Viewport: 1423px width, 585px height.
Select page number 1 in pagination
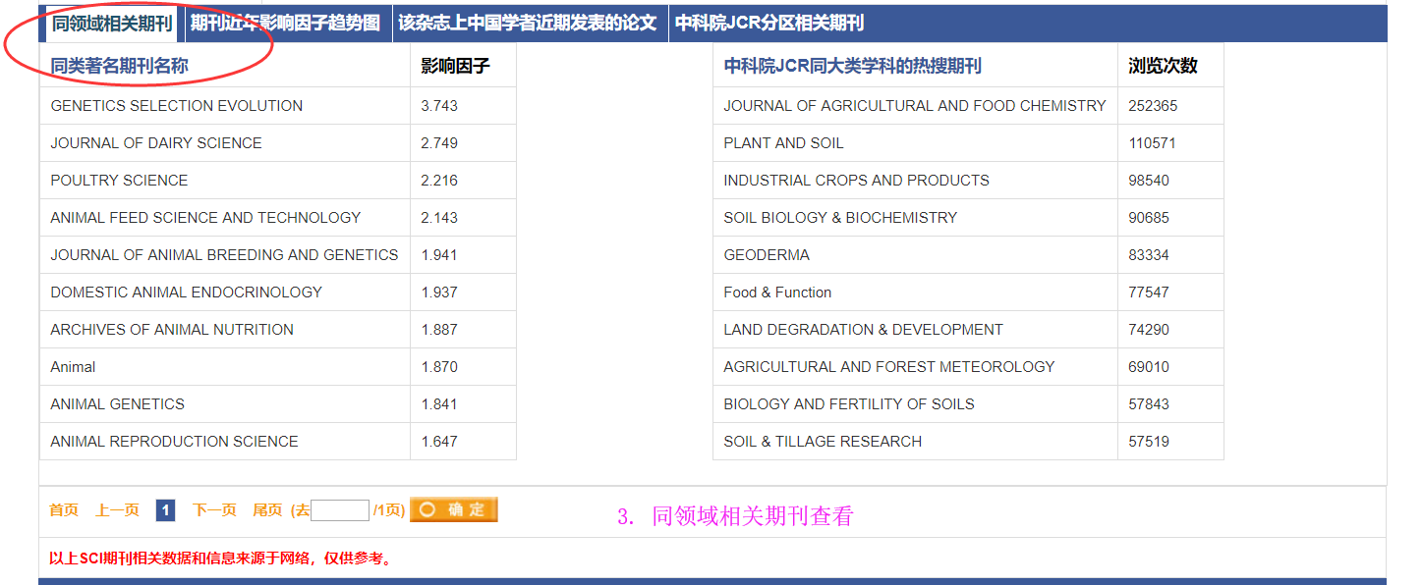(166, 510)
